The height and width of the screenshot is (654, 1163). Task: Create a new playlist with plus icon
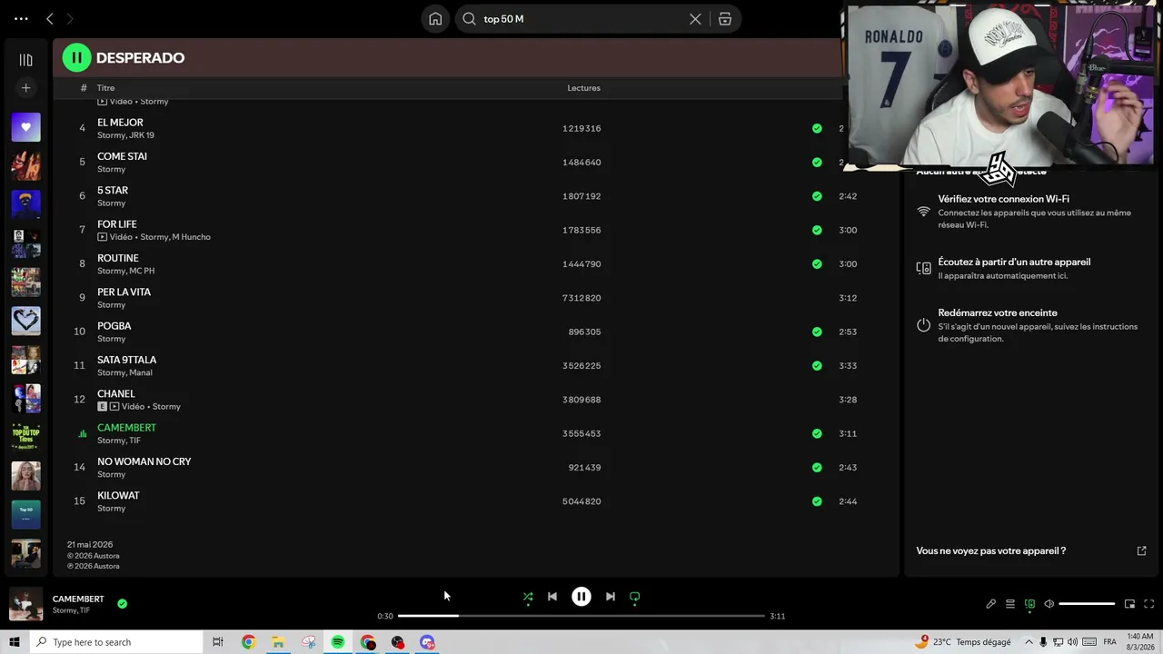click(x=25, y=88)
